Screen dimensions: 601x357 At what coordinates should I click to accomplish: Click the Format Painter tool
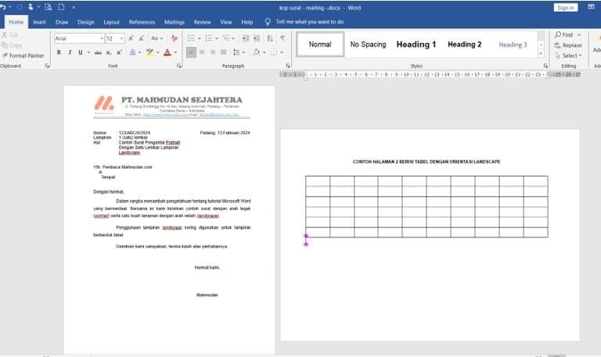pos(23,55)
